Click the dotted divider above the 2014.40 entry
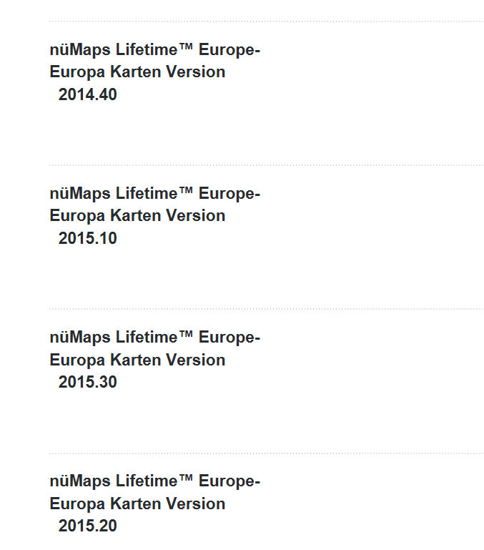 pos(266,21)
